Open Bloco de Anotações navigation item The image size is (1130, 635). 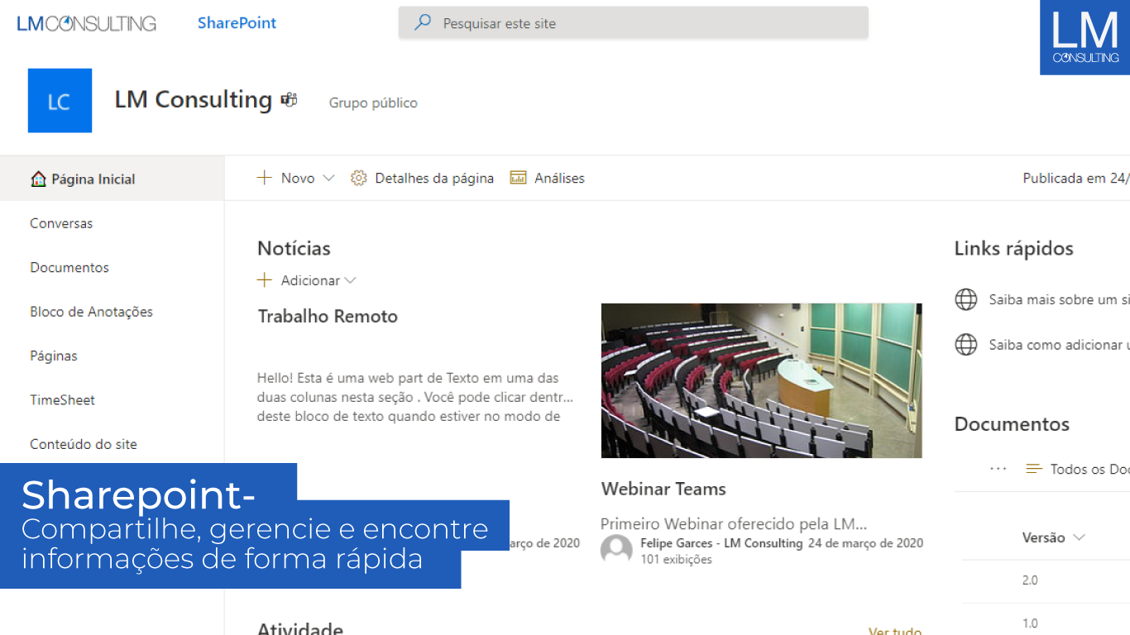point(92,312)
